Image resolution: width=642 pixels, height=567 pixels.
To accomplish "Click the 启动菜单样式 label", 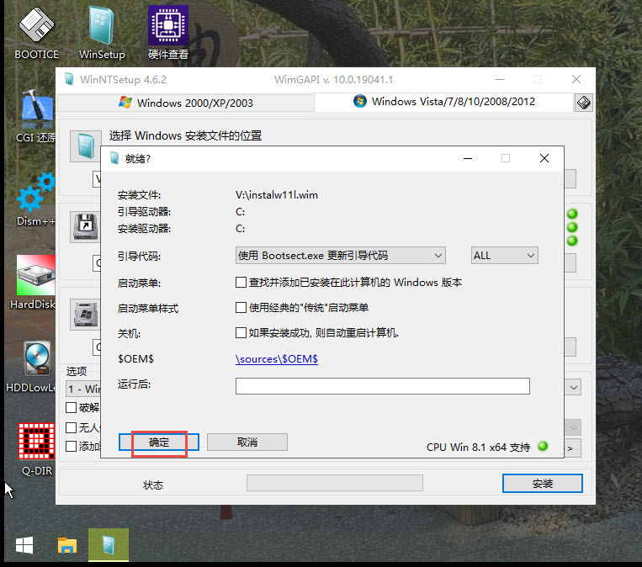I will 148,309.
